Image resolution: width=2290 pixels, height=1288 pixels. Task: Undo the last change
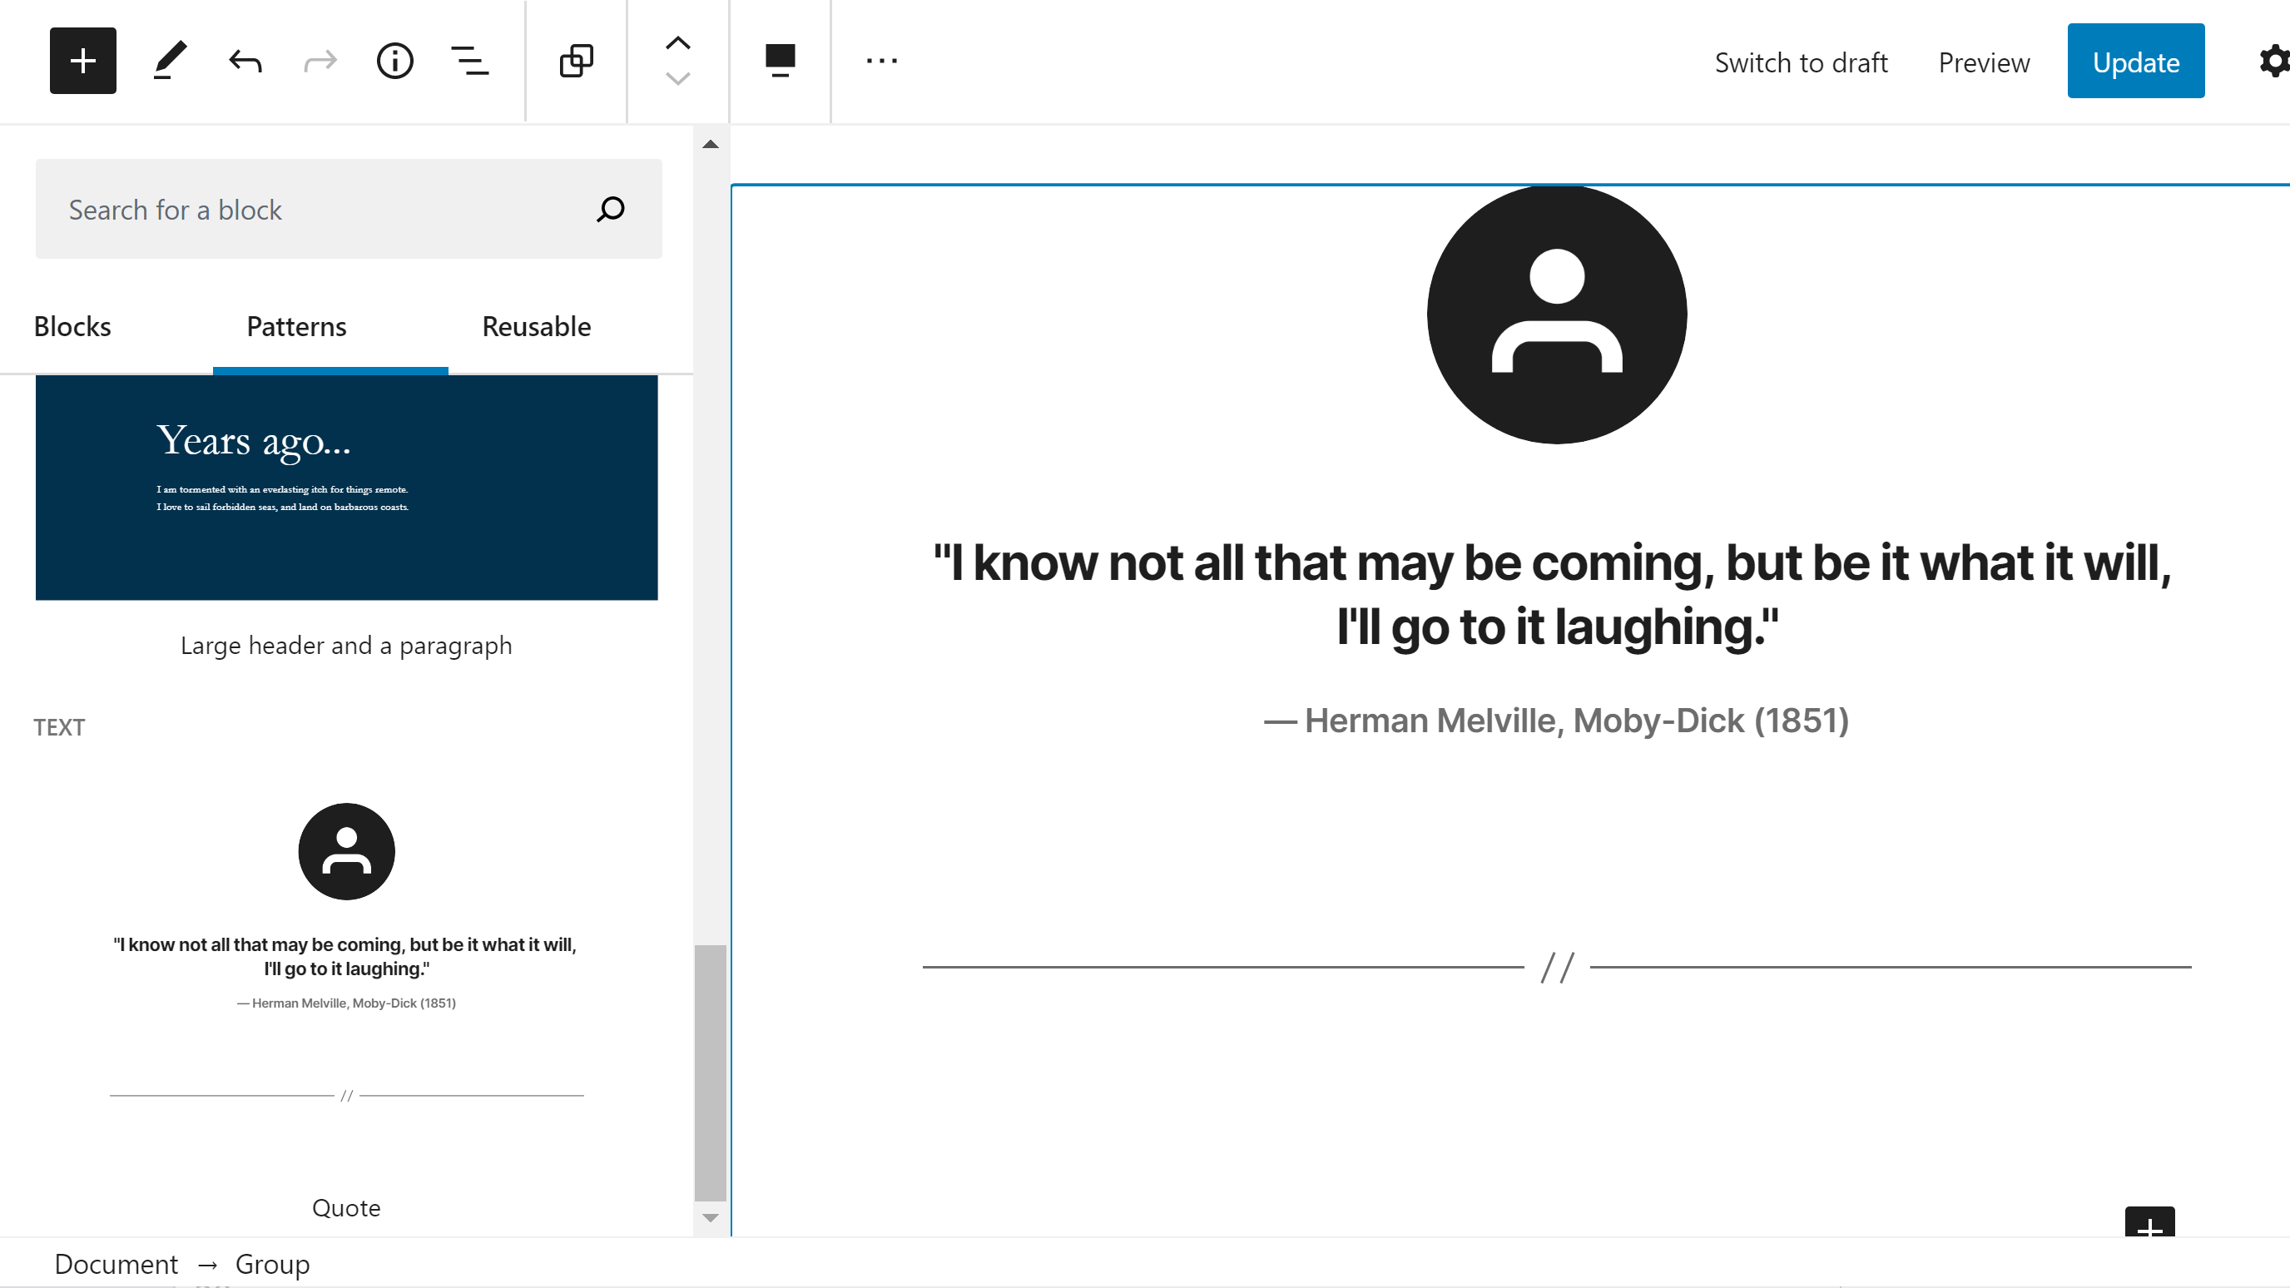245,61
